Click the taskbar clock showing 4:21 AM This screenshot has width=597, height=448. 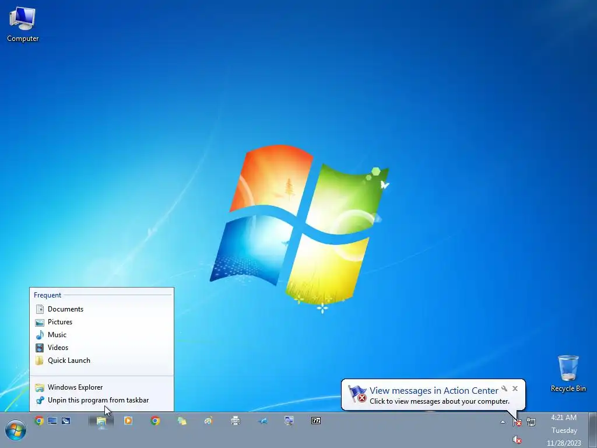[564, 430]
